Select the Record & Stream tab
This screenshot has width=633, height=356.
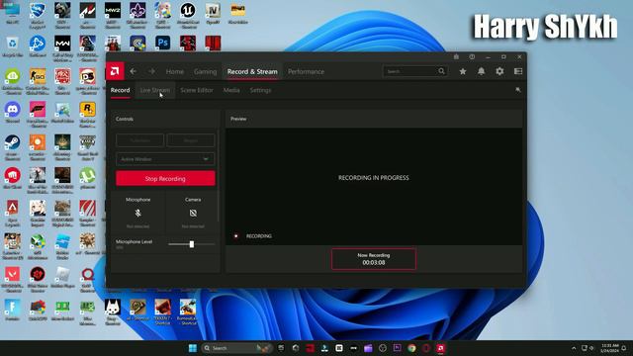pyautogui.click(x=252, y=71)
